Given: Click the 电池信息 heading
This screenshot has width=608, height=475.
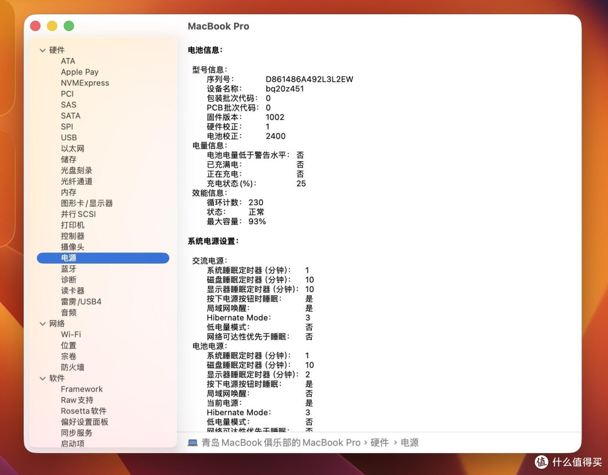Looking at the screenshot, I should [x=205, y=50].
